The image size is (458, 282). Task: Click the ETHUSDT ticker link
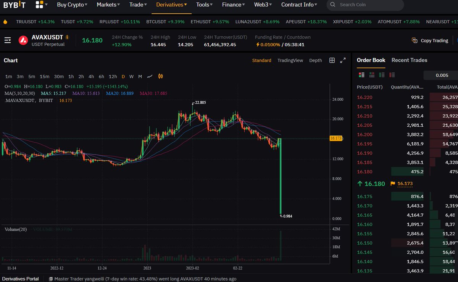point(210,22)
